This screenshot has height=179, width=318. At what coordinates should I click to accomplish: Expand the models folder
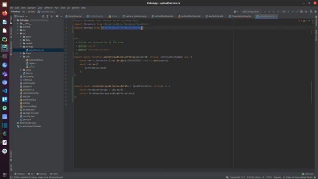pos(21,43)
